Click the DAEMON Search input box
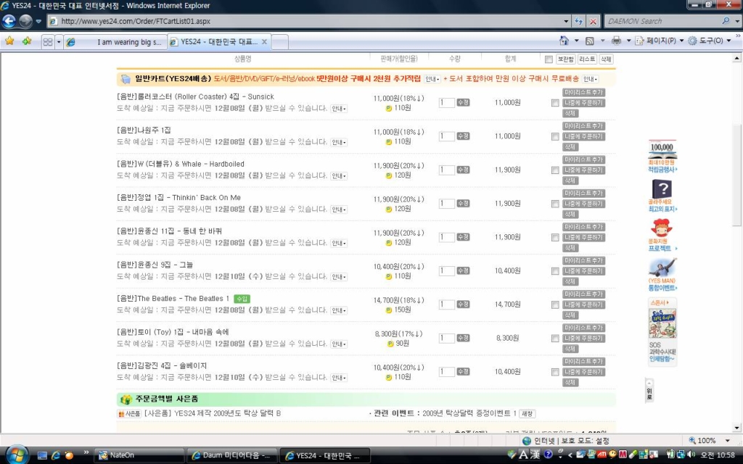The height and width of the screenshot is (464, 743). [x=662, y=21]
